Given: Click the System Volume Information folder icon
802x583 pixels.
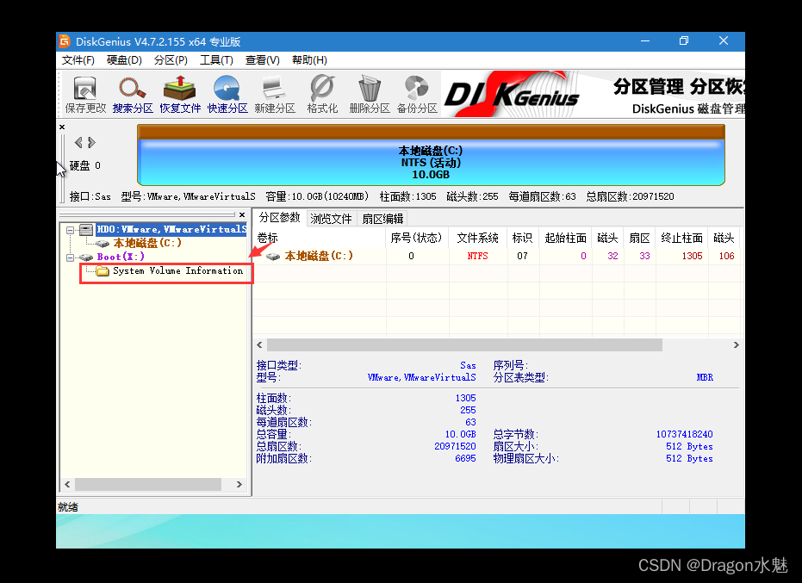Looking at the screenshot, I should (x=103, y=271).
